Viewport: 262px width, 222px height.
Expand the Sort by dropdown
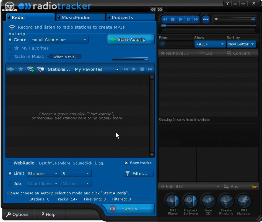[242, 44]
